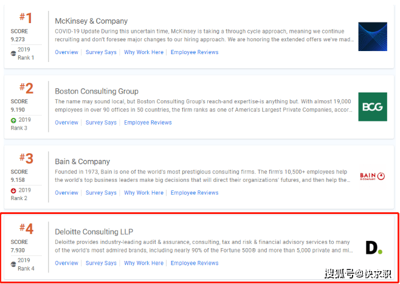The image size is (400, 284).
Task: Open Bain Survey Says link
Action: tap(101, 193)
